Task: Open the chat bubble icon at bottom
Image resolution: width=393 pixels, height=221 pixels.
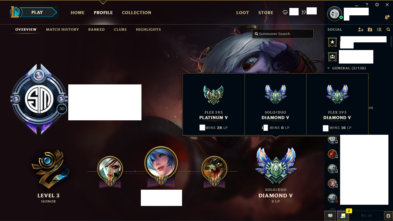Action: coord(330,216)
